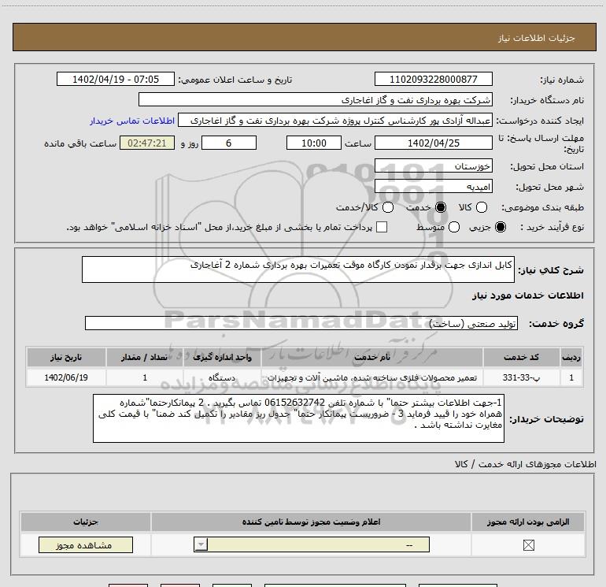The height and width of the screenshot is (587, 606).
Task: Click the remaining time counter 02:47:21
Action: (147, 143)
